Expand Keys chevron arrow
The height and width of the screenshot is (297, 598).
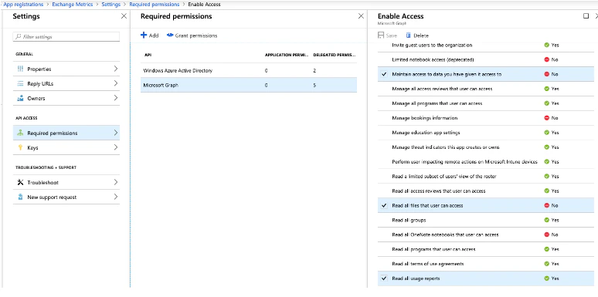click(116, 147)
